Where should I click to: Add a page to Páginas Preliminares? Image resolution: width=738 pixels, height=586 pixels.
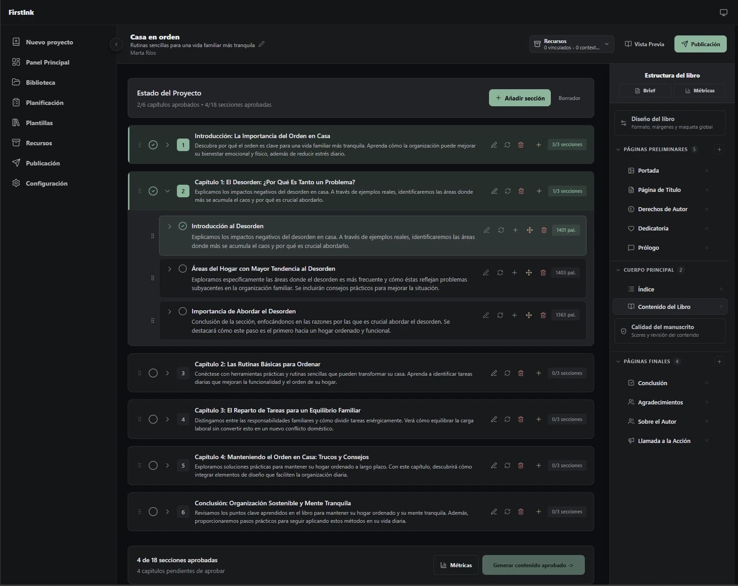[719, 149]
